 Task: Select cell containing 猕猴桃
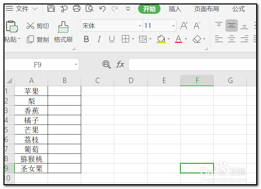pos(31,159)
